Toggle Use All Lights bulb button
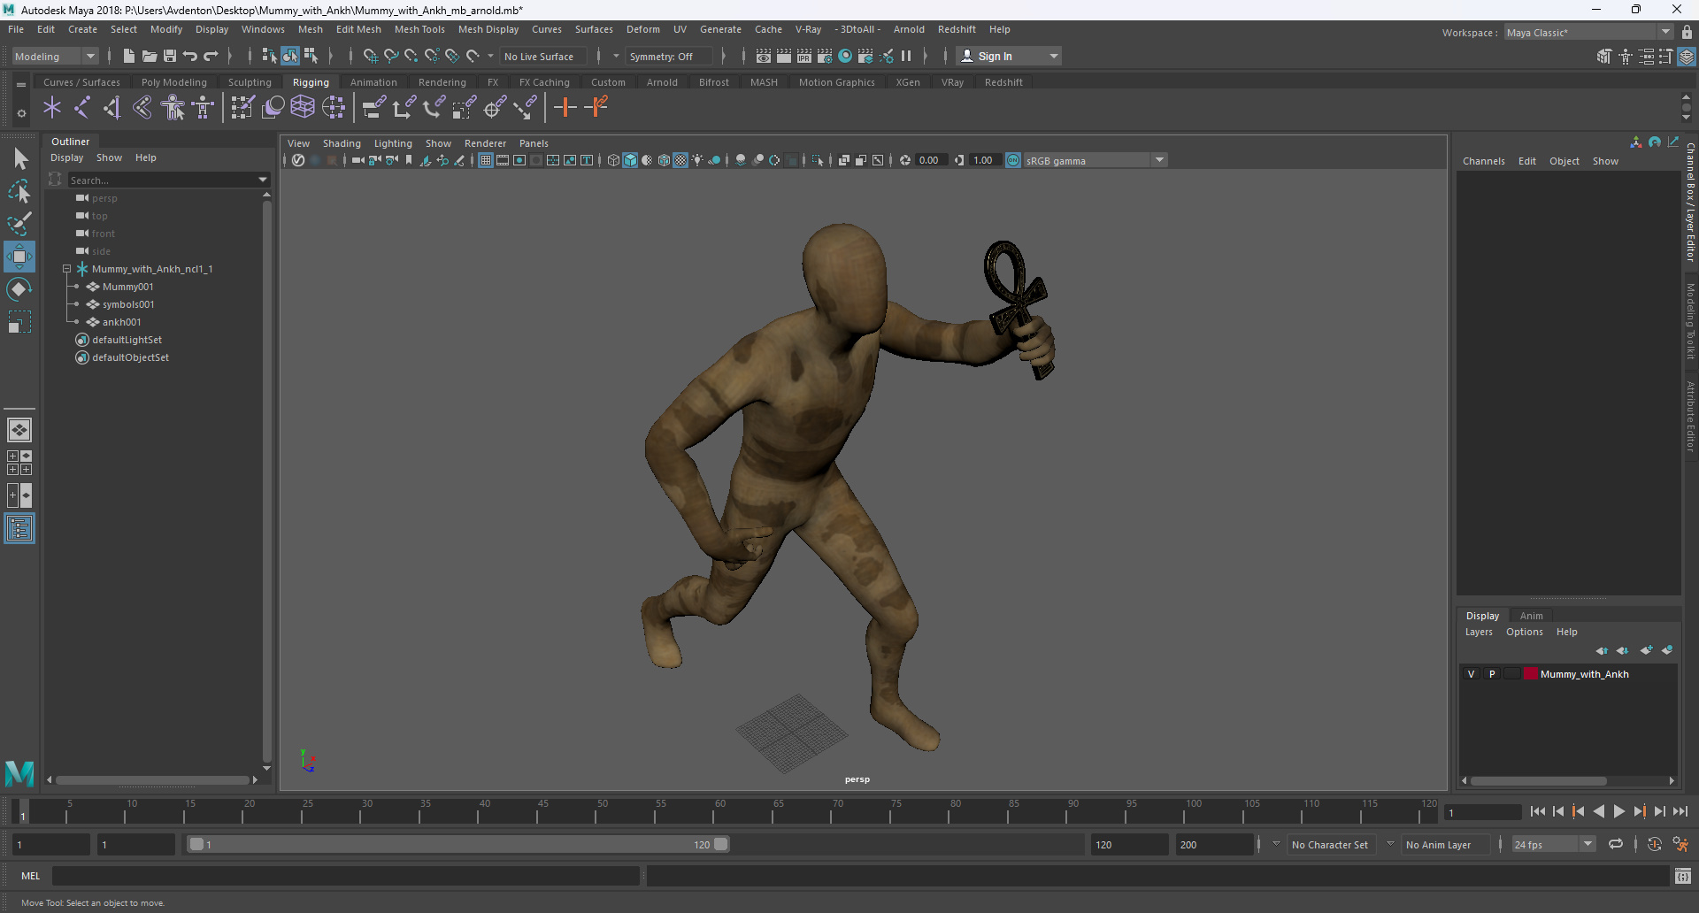Image resolution: width=1699 pixels, height=913 pixels. coord(697,160)
